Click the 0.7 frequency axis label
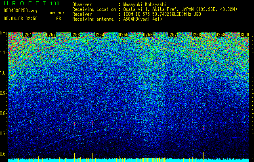The image size is (254, 162). coord(3,134)
